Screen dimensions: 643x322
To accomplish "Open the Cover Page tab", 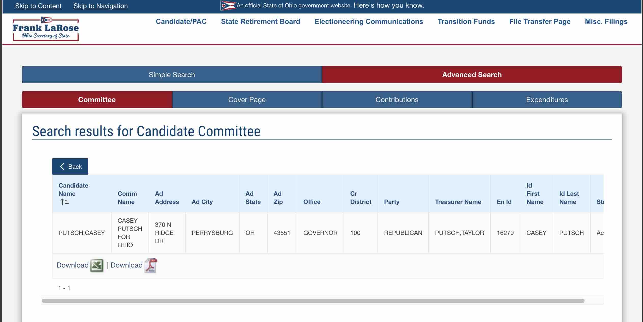I will click(x=247, y=100).
